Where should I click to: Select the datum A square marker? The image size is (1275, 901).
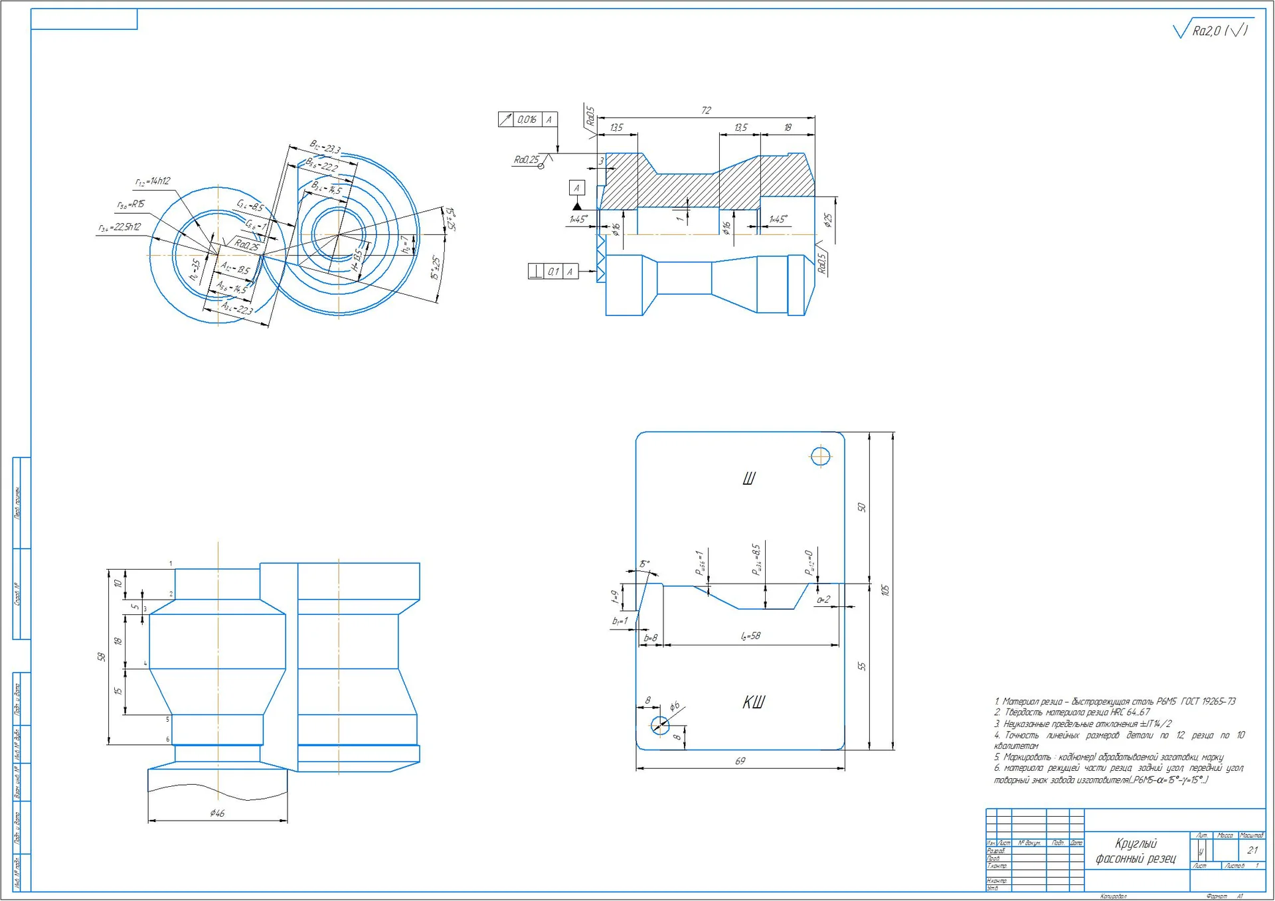pos(576,188)
